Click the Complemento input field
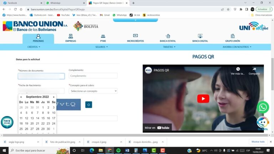 click(x=93, y=76)
